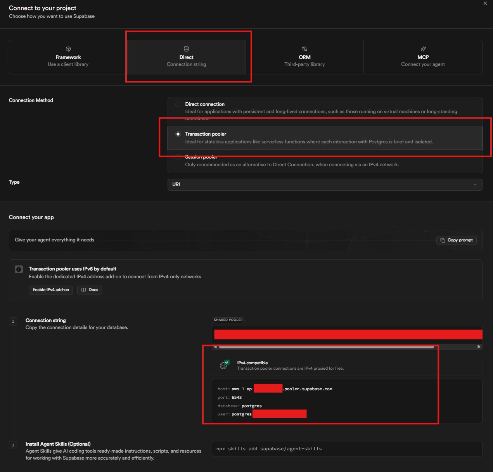Viewport: 493px width, 472px height.
Task: Click Give your agent everything it needs
Action: point(55,240)
